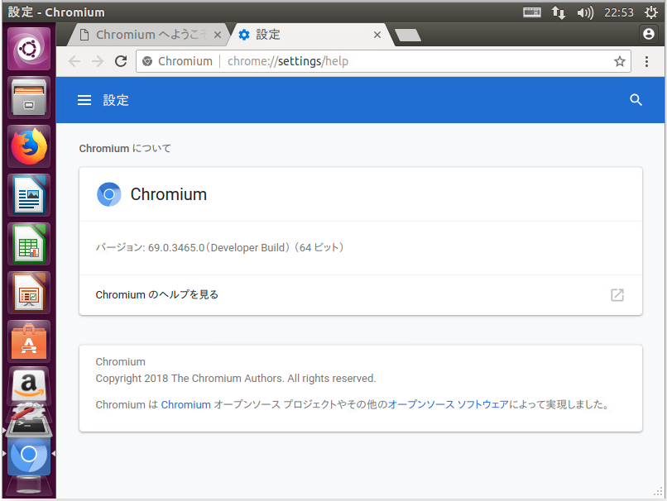Focus the address bar chrome://settings/help
Viewport: 667px width, 501px height.
383,61
